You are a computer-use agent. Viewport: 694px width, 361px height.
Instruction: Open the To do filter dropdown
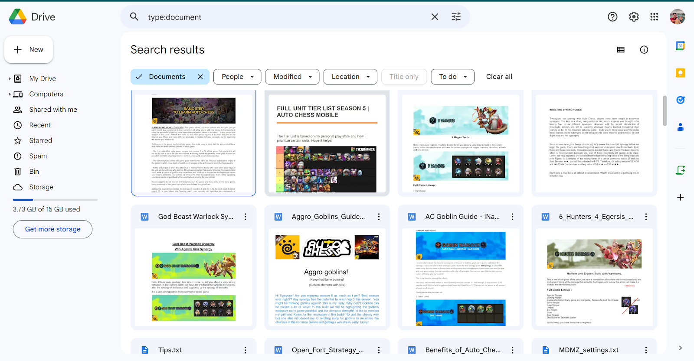click(452, 77)
